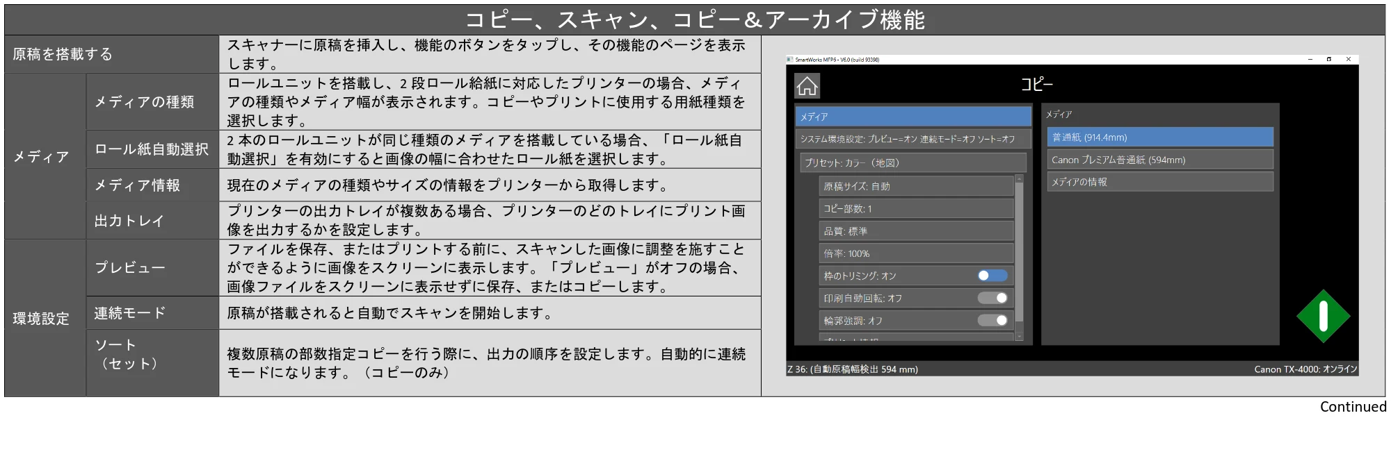Click 出力トレイ table cell
This screenshot has width=1391, height=470.
coord(153,221)
